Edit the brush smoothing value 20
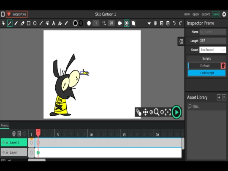 [111, 23]
